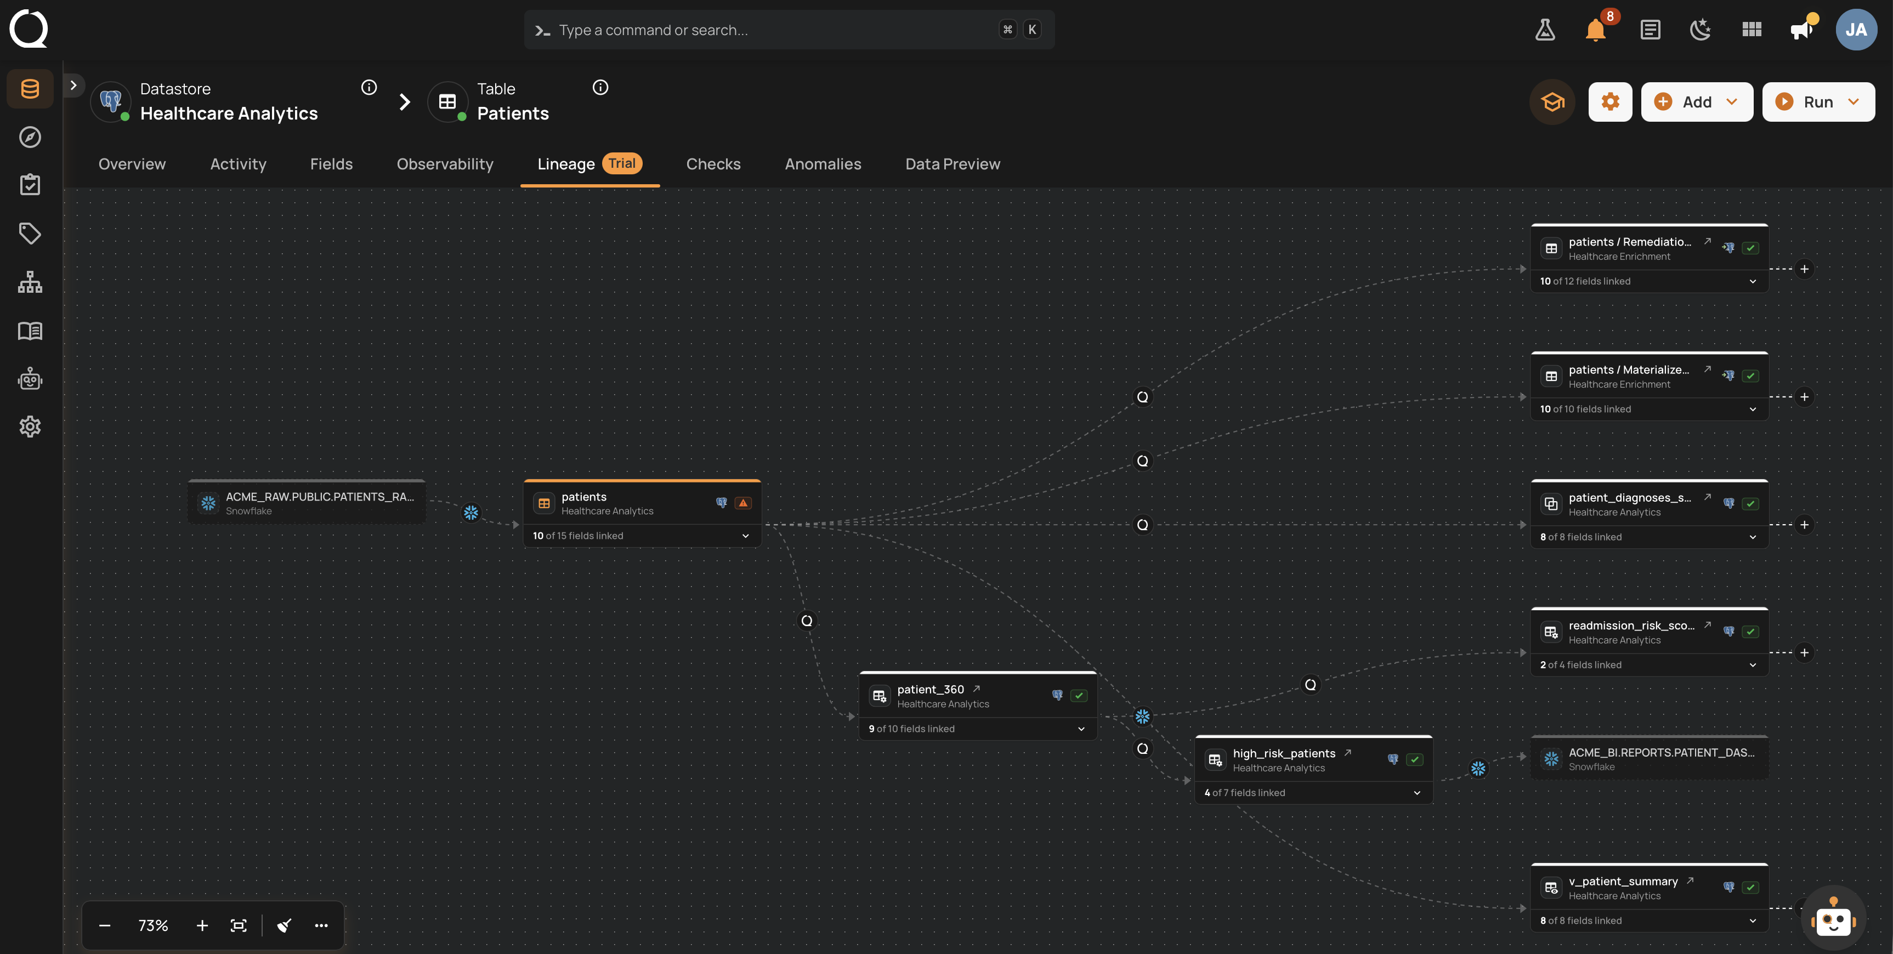Open more options ellipsis in zoom toolbar
The width and height of the screenshot is (1893, 954).
321,926
